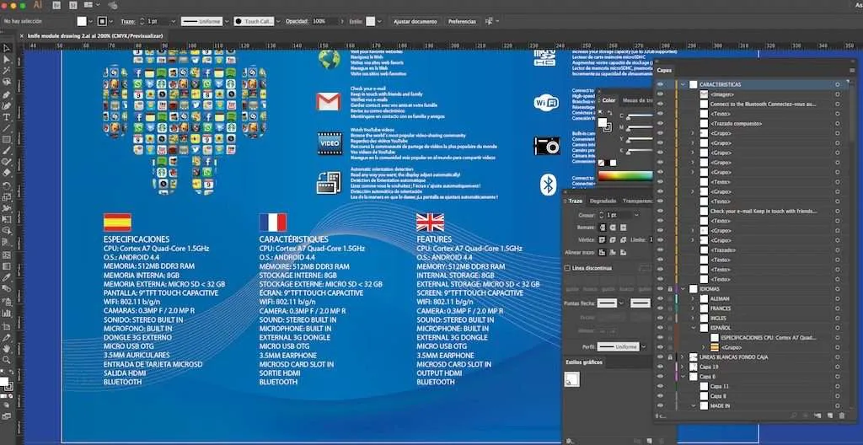
Task: Click the None color box in Color panel
Action: coord(601,163)
